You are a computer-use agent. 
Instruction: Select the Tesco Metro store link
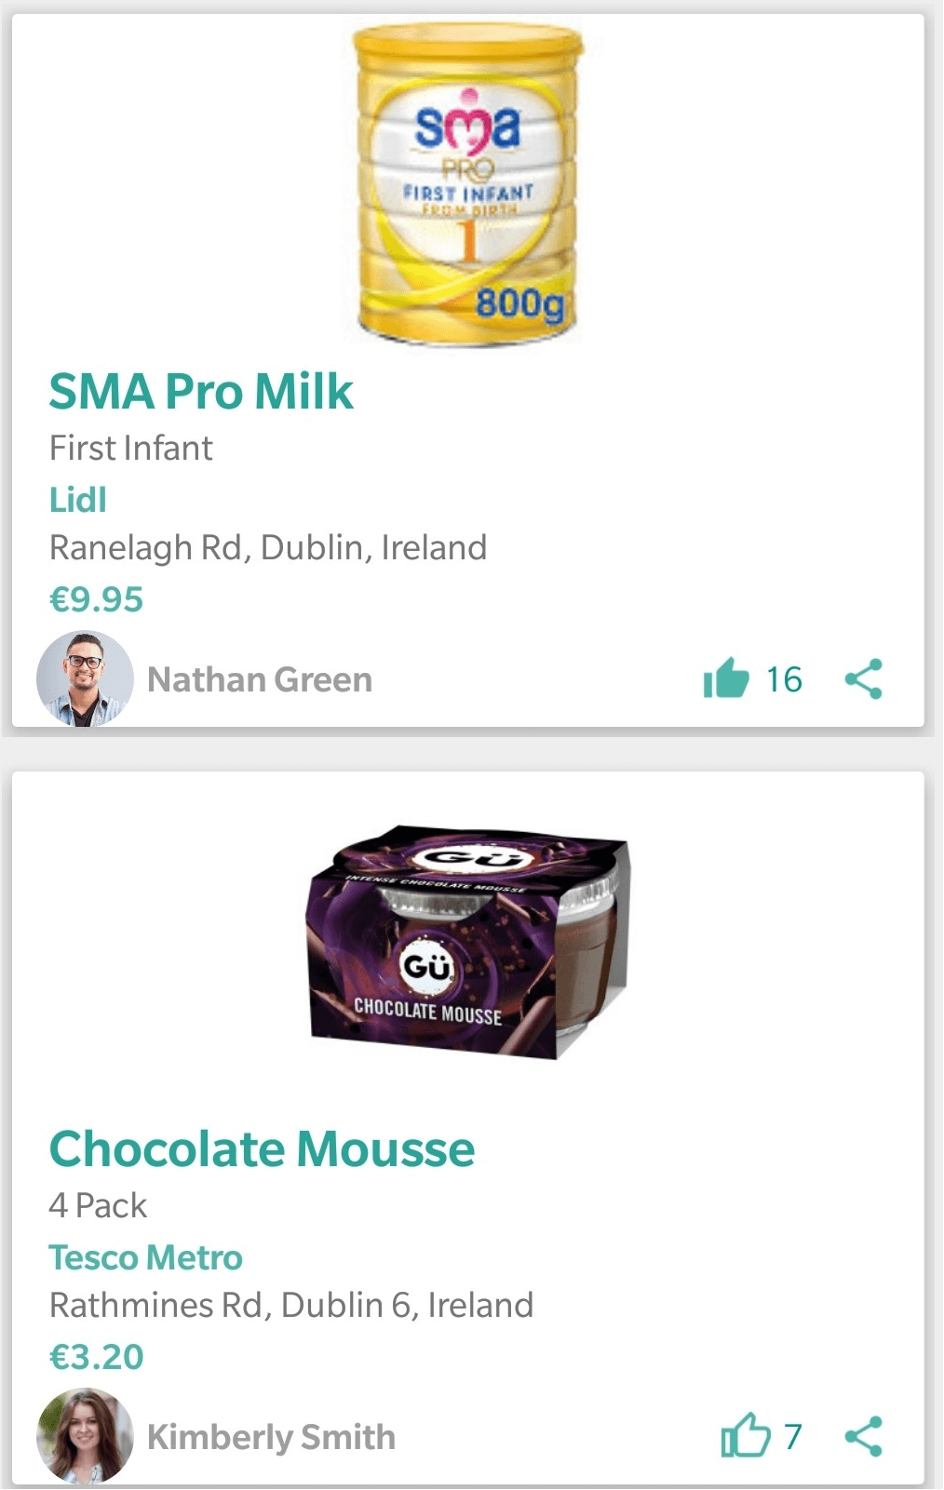click(145, 1257)
